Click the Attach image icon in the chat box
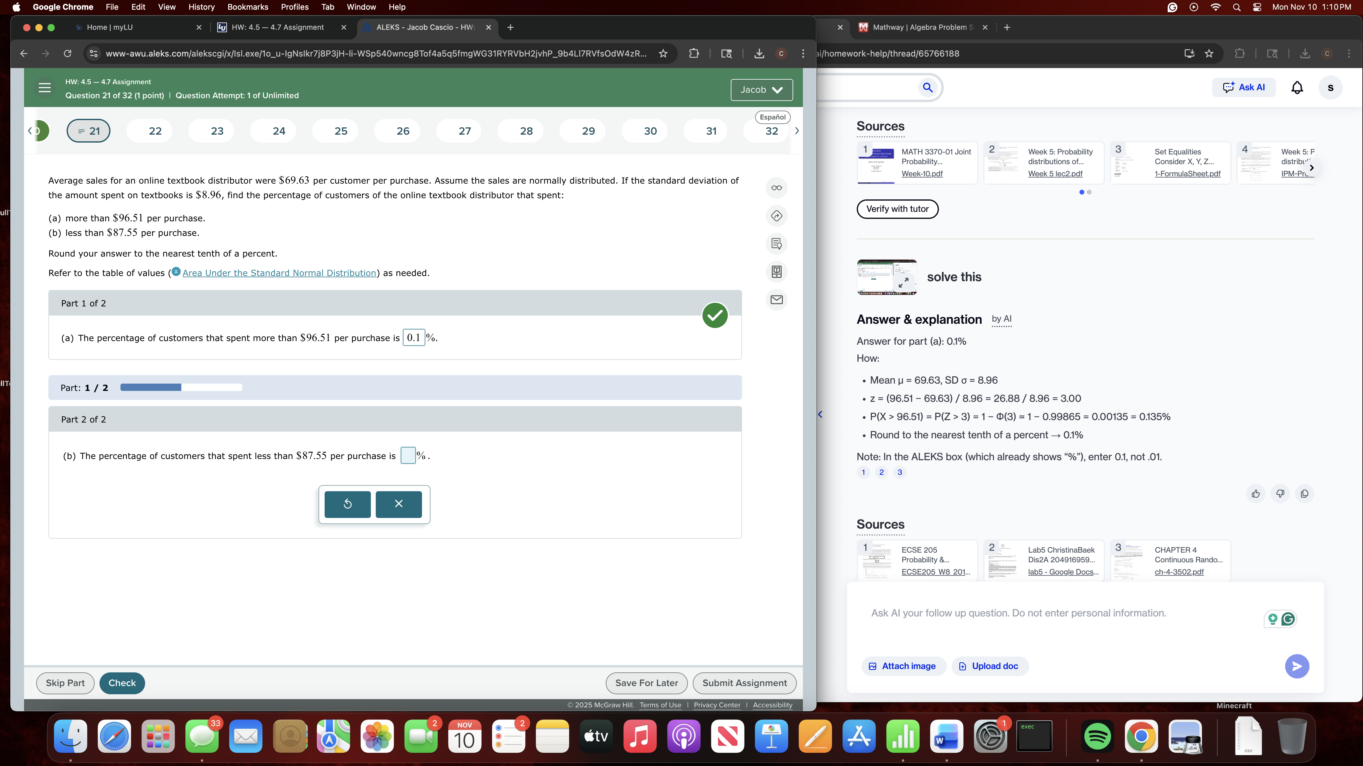 click(x=873, y=666)
